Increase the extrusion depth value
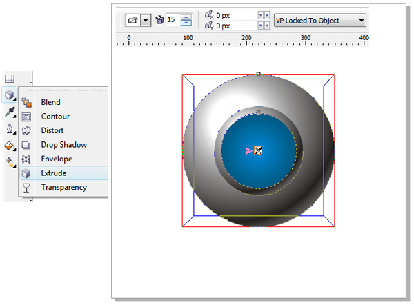 [x=186, y=17]
